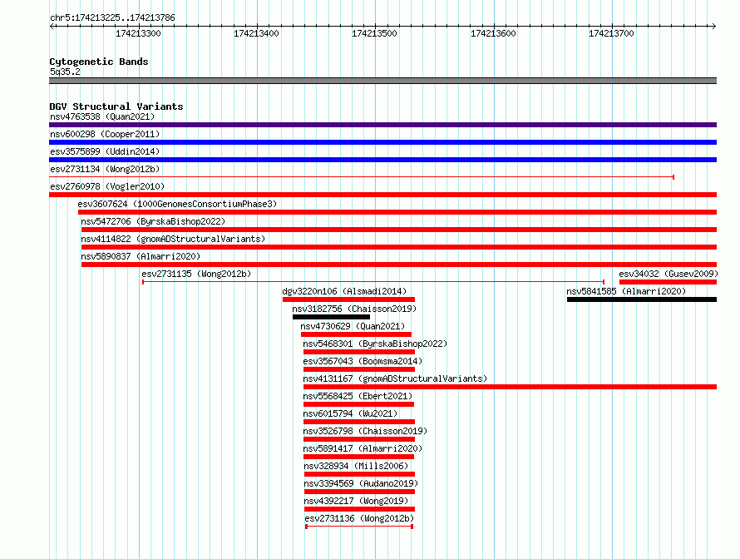This screenshot has height=559, width=740.
Task: Click ruler position 174213500
Action: click(x=374, y=33)
